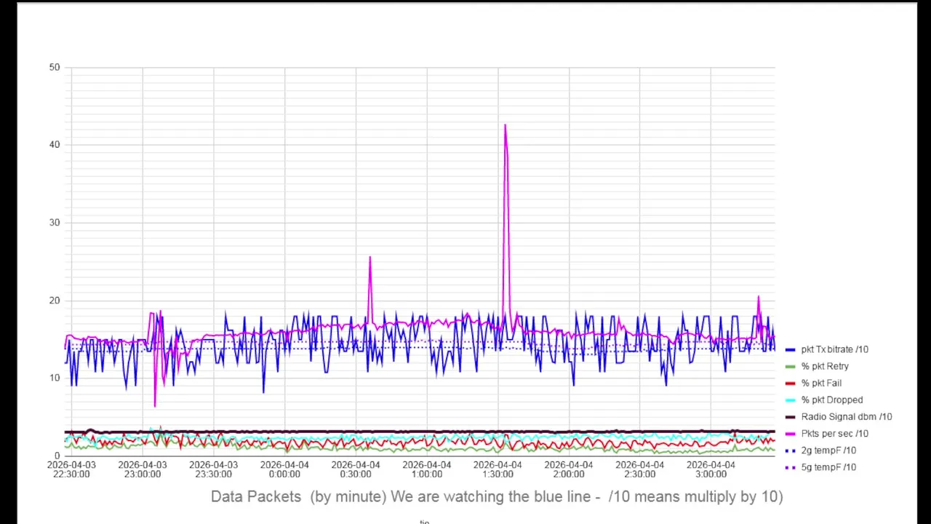Click the red % pkt Fail legend swatch

[x=791, y=384]
